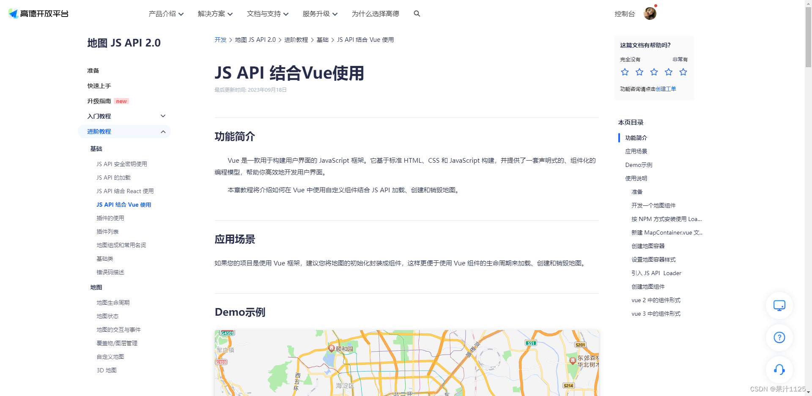Open JS API 的加载 page
812x396 pixels.
pyautogui.click(x=114, y=178)
